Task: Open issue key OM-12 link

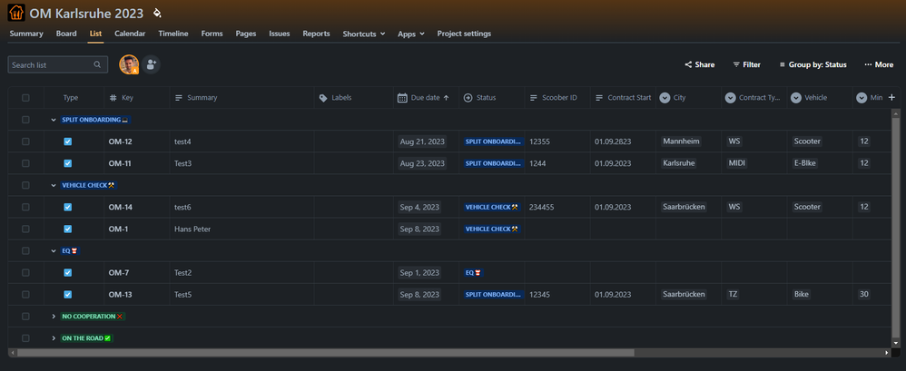Action: click(120, 142)
